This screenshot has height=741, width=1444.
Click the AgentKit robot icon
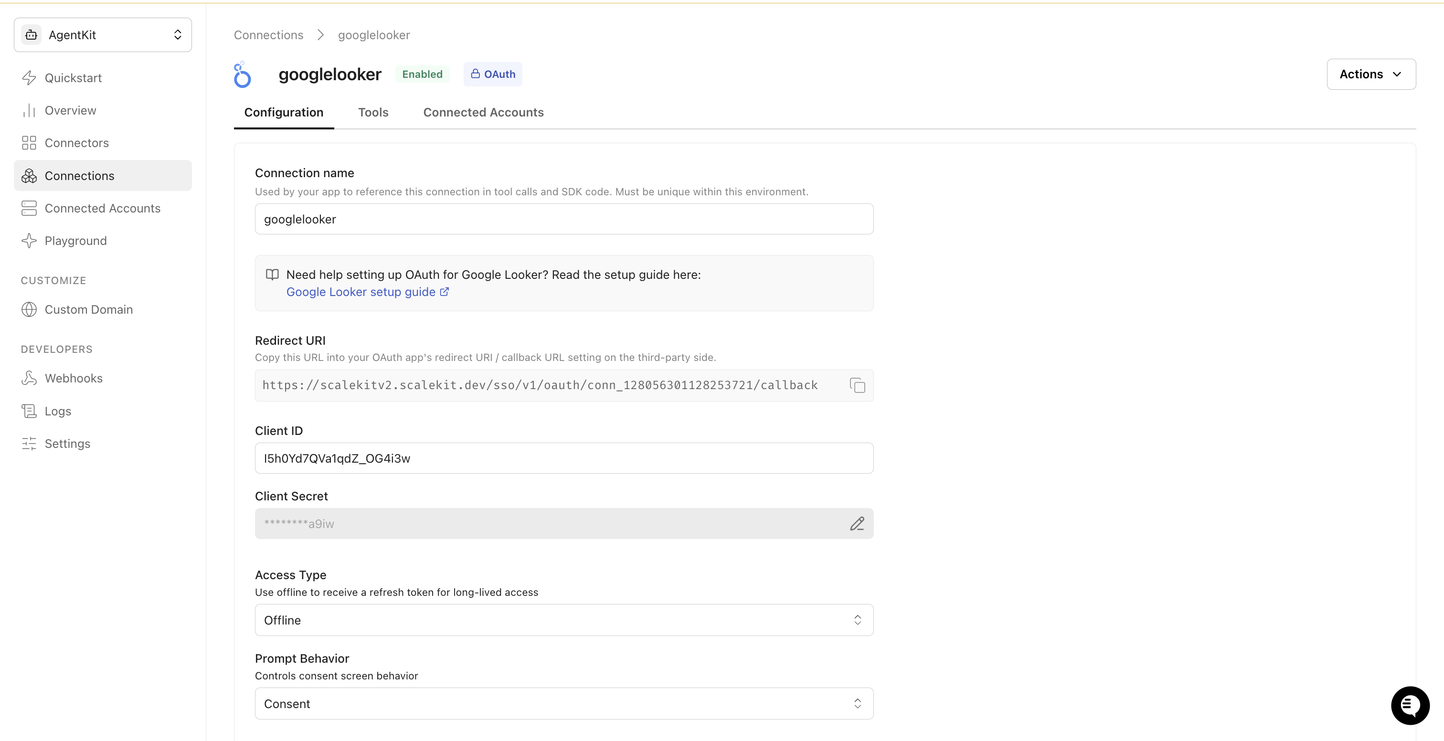32,35
